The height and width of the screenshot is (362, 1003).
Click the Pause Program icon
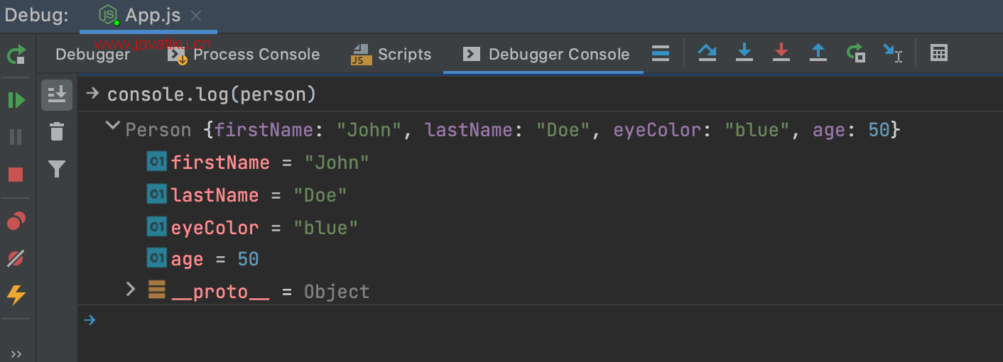click(16, 137)
